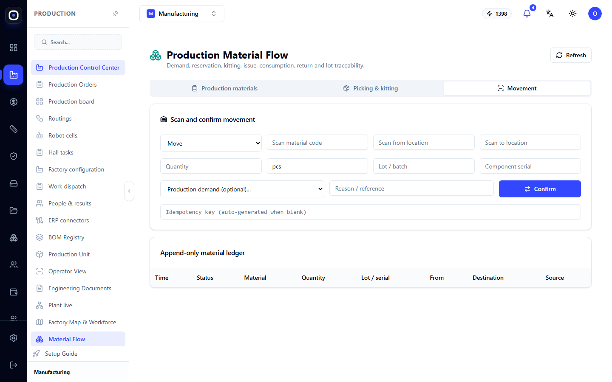This screenshot has width=612, height=382.
Task: Pin the Production sidebar
Action: [x=115, y=14]
